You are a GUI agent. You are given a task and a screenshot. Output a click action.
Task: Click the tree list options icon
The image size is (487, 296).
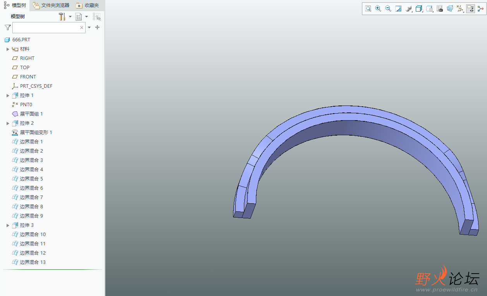[79, 17]
